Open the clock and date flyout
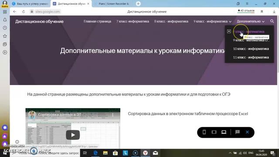Screen dimensions: 279x157 261,153
